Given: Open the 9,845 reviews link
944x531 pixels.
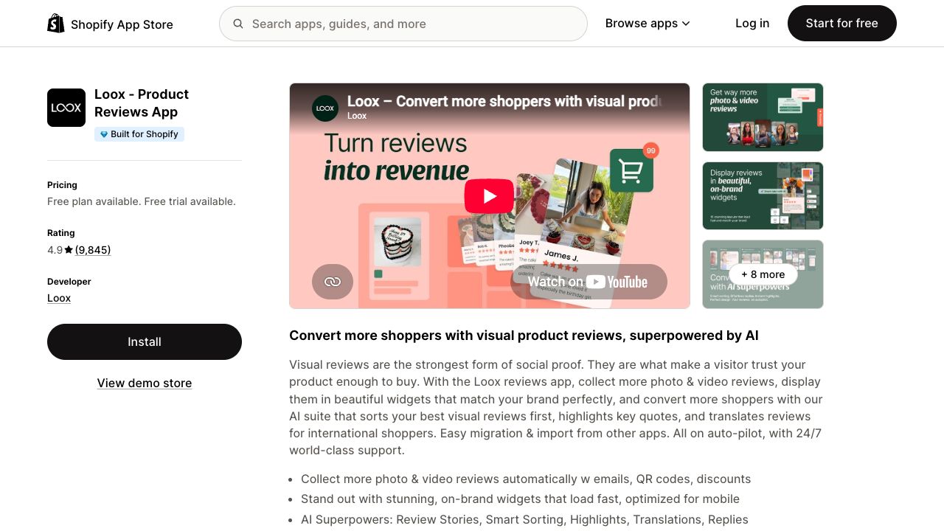Looking at the screenshot, I should tap(93, 250).
